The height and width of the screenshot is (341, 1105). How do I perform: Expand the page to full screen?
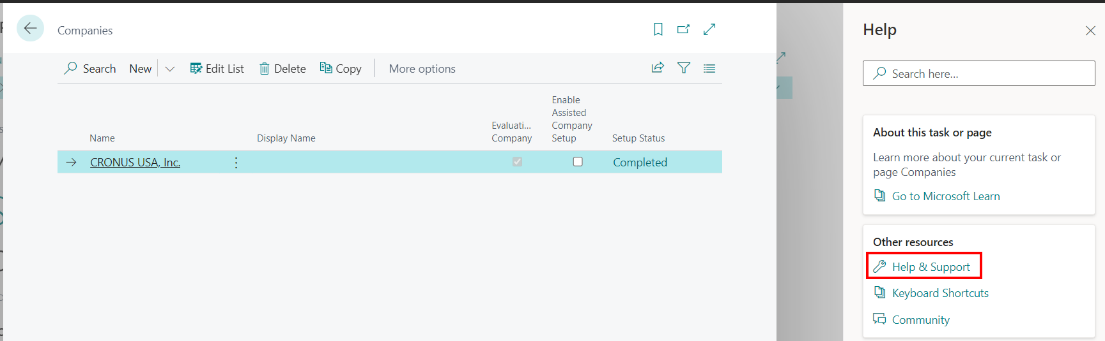709,29
